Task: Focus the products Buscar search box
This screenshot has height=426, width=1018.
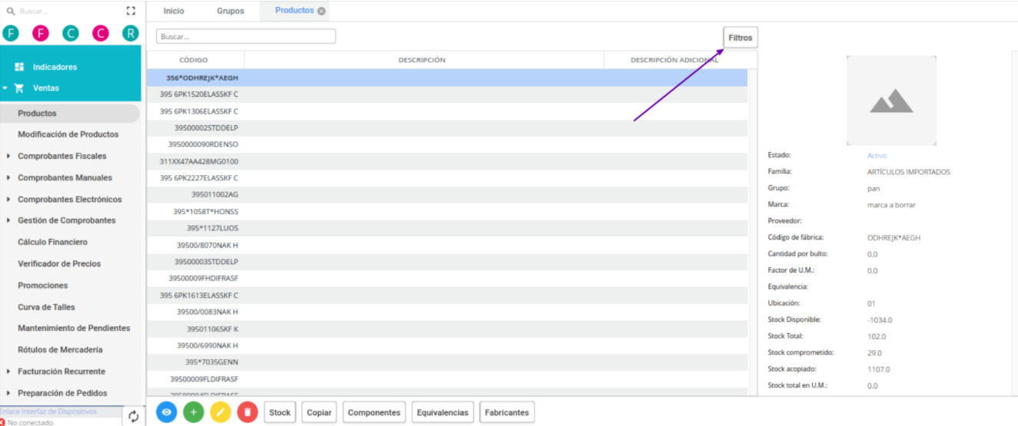Action: (246, 36)
